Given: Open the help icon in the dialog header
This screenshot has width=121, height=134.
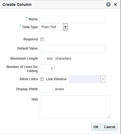Looking at the screenshot, I should tap(108, 4).
